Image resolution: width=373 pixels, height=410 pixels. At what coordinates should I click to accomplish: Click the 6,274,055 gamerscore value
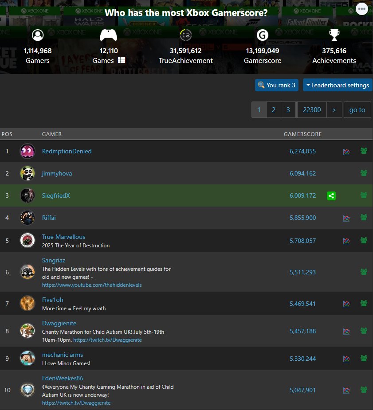tap(302, 151)
